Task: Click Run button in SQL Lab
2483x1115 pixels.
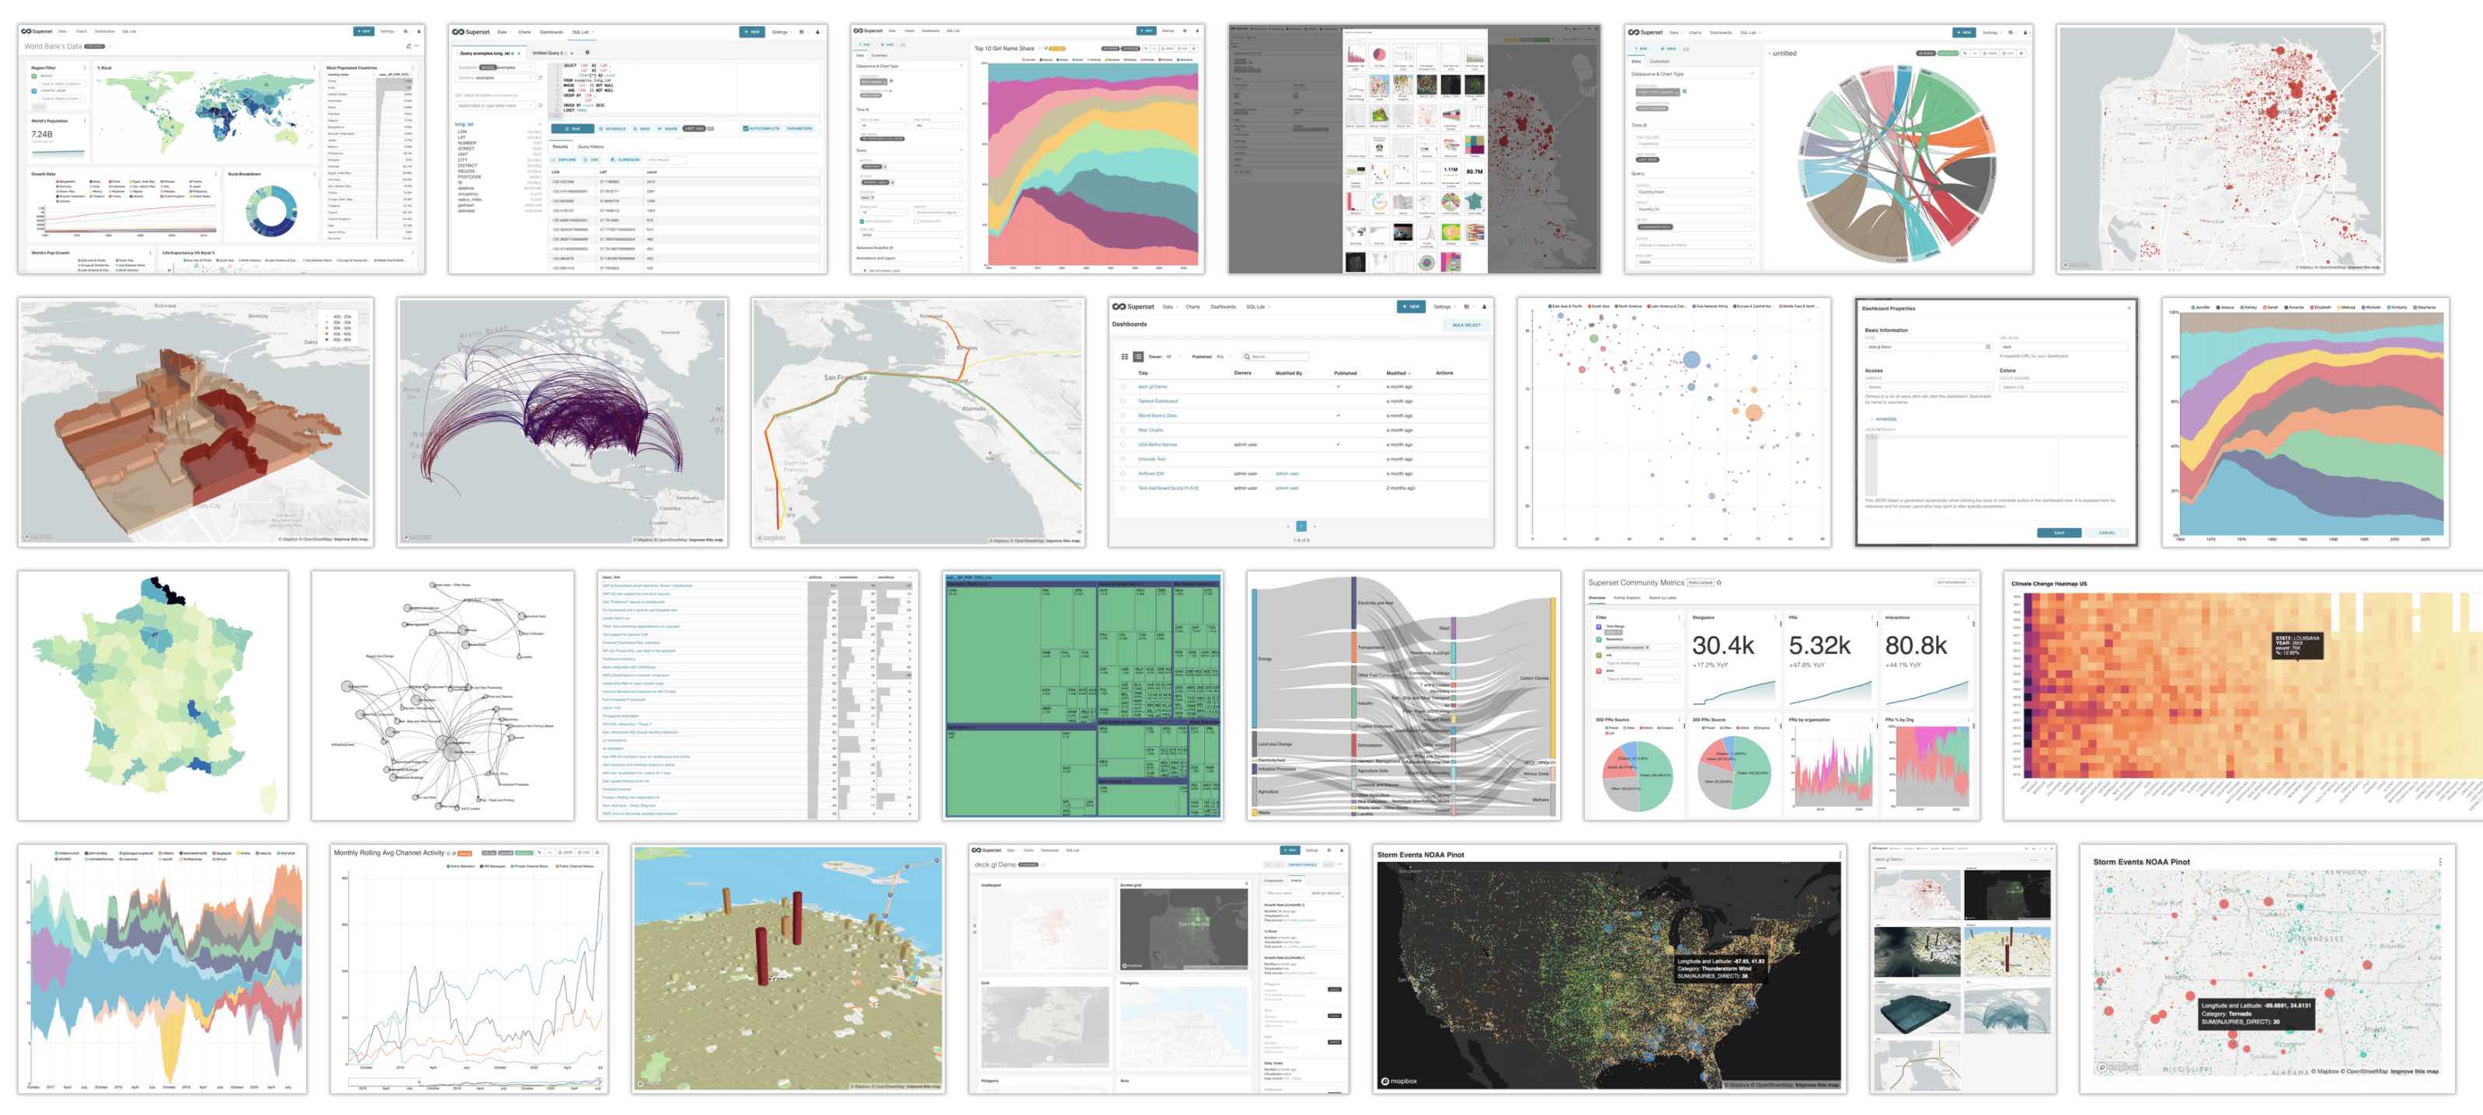Action: [x=573, y=128]
